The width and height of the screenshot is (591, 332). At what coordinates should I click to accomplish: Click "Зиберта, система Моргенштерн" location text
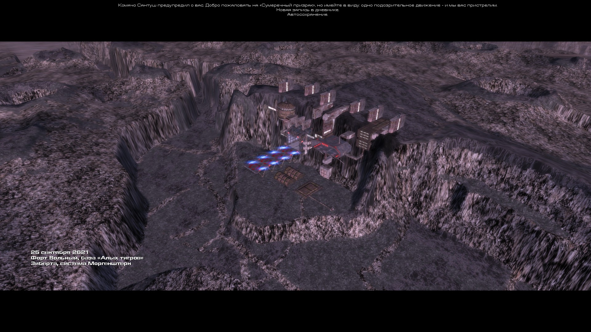(81, 263)
